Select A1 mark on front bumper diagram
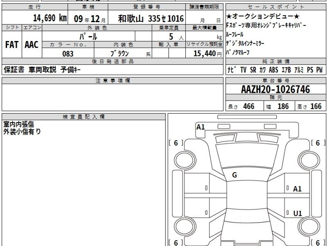 201,127
